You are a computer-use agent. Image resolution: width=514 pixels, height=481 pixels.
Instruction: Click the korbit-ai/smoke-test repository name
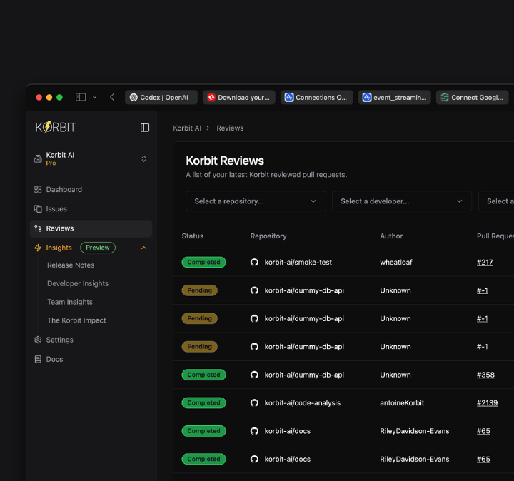298,262
